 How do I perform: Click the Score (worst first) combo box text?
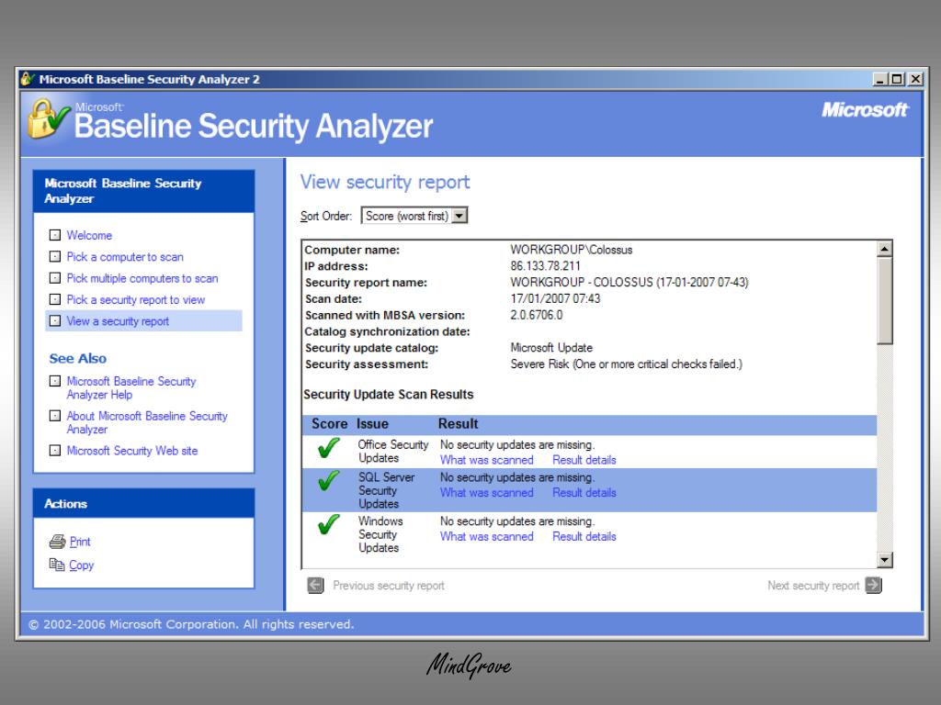coord(406,216)
